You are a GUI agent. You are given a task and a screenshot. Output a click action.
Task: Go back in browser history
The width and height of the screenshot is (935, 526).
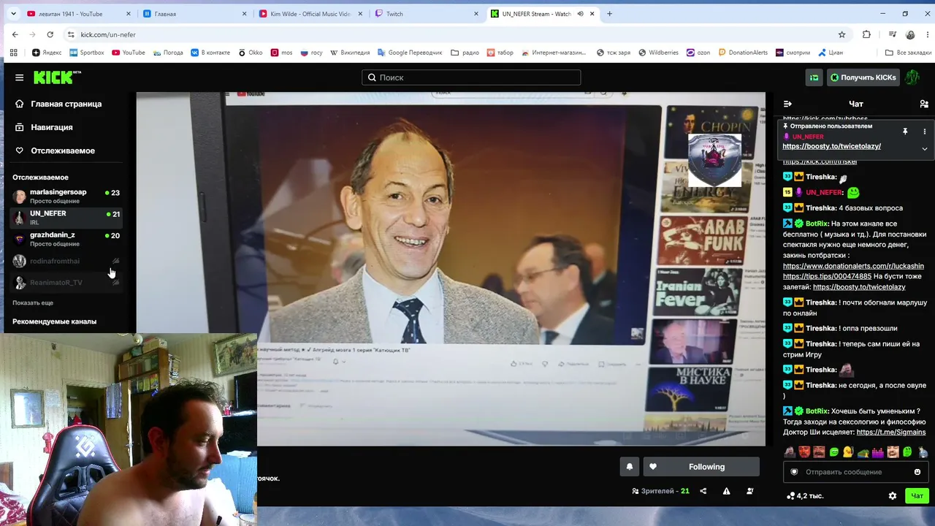click(x=15, y=34)
